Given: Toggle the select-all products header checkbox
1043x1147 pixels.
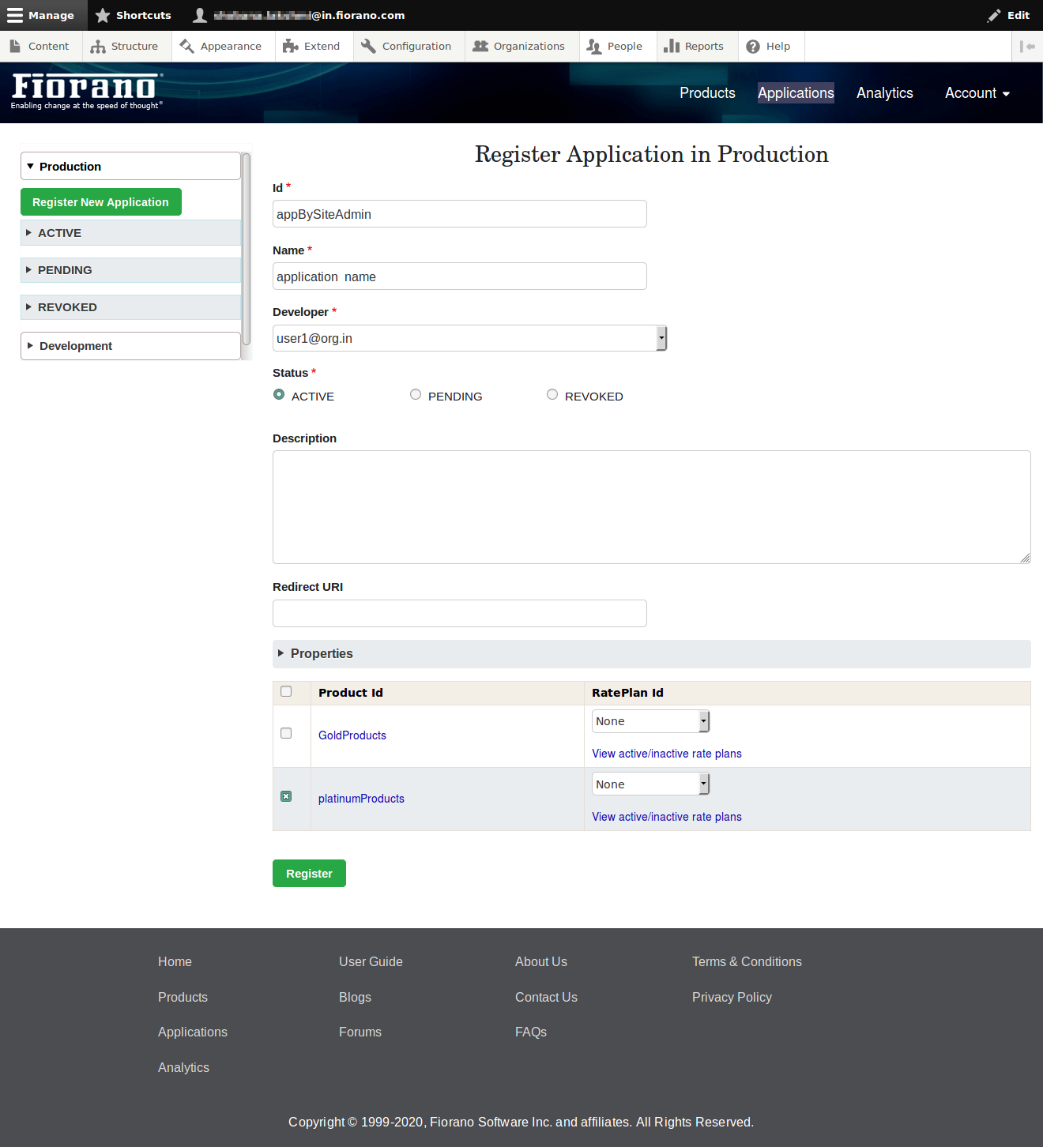Looking at the screenshot, I should [286, 691].
